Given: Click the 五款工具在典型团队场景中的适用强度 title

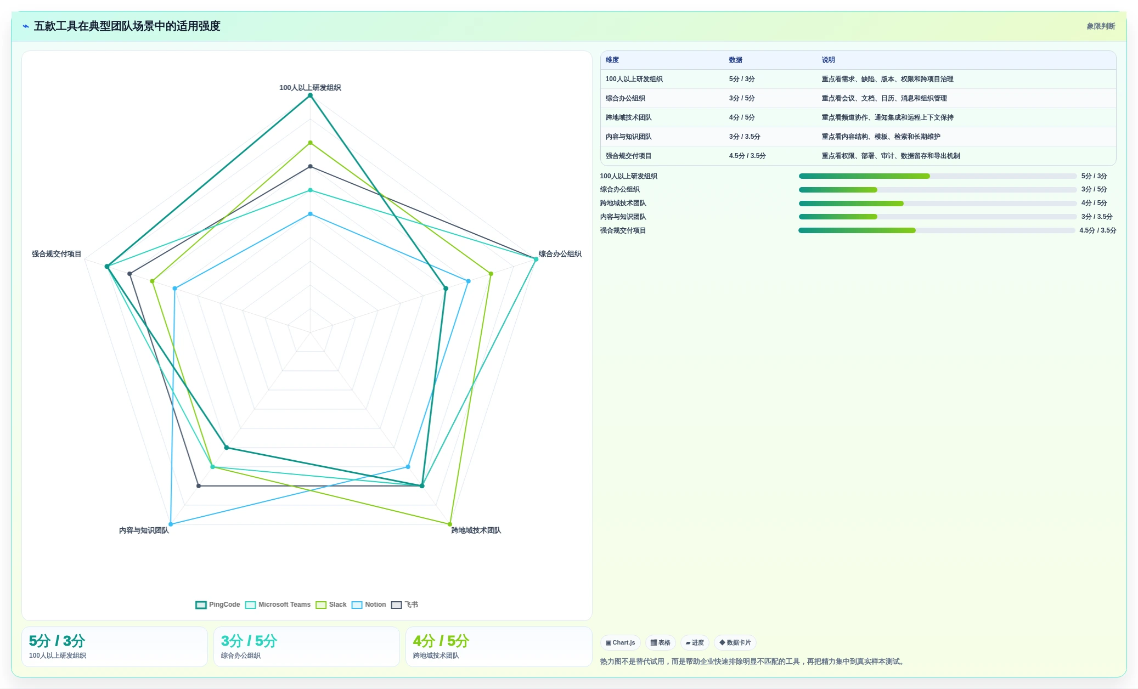Looking at the screenshot, I should coord(127,26).
